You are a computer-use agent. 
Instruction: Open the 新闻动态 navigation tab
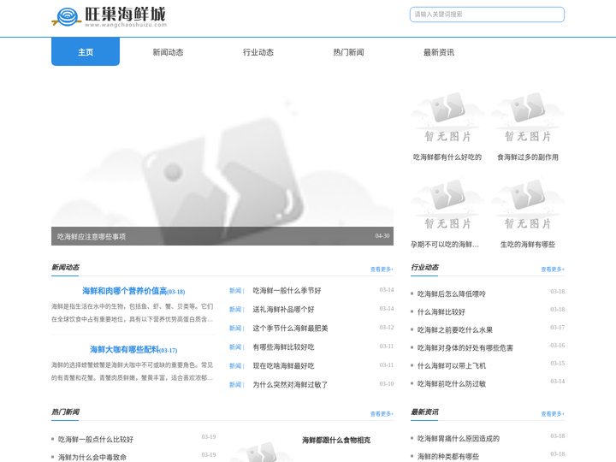tap(168, 52)
